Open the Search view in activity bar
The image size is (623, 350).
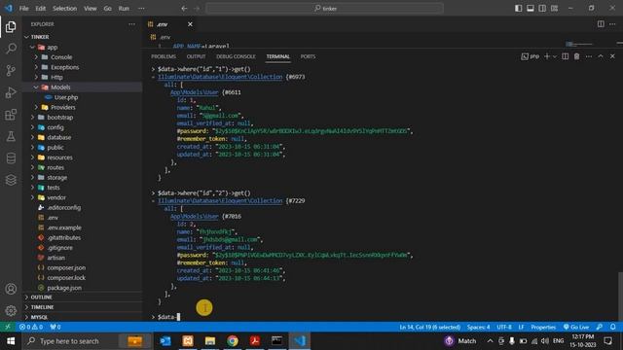click(11, 49)
